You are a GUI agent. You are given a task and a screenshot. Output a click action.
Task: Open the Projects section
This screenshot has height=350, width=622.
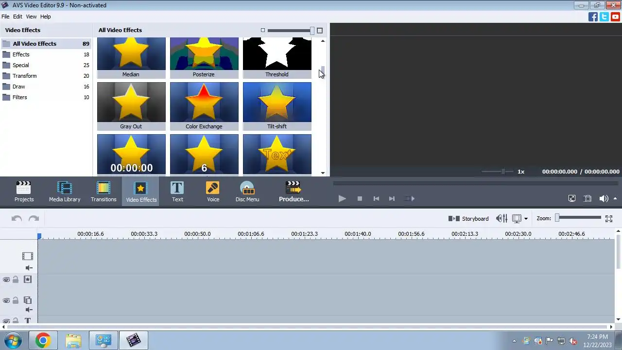24,192
